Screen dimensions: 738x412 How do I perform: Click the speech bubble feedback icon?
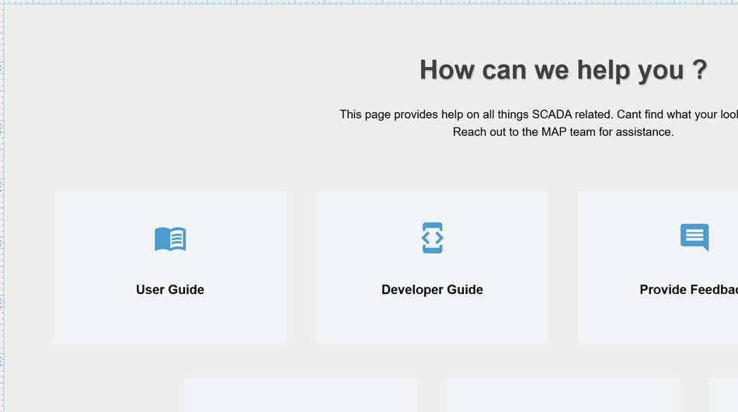coord(694,237)
